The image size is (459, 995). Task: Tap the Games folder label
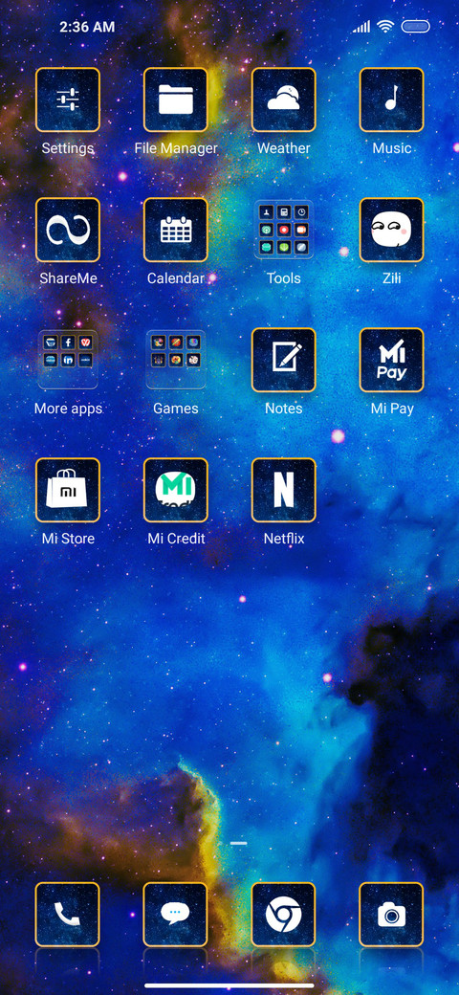click(x=176, y=409)
